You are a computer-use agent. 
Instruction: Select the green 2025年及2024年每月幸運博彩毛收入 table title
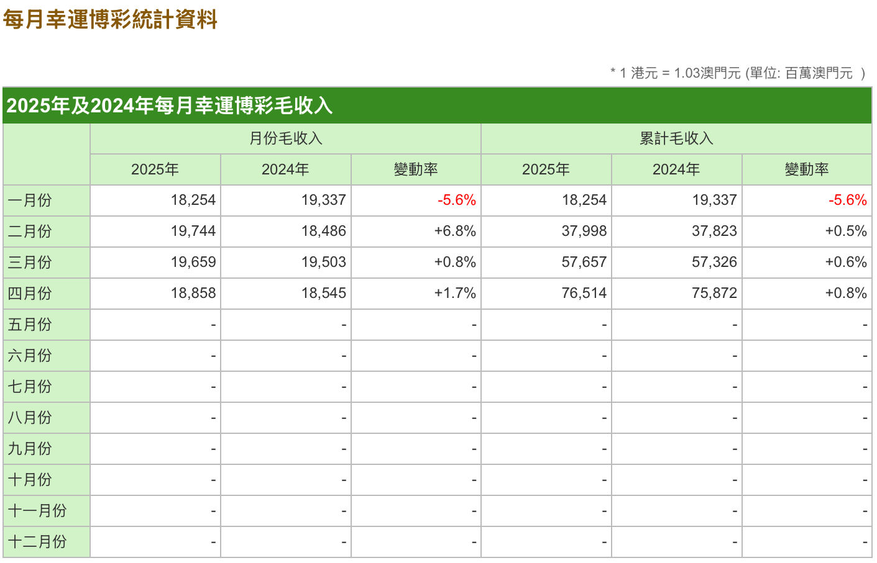170,106
